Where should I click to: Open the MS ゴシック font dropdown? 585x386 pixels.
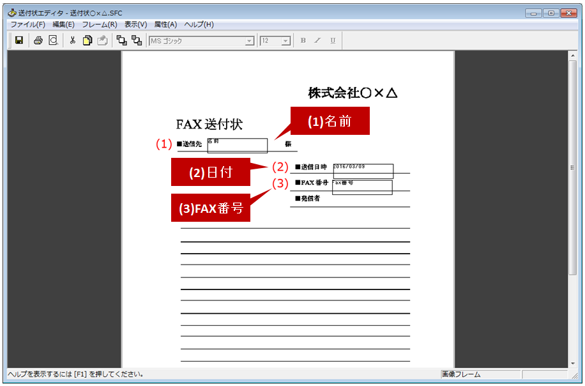pyautogui.click(x=250, y=41)
